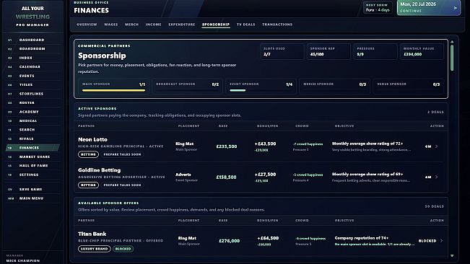
Task: Open the Income tab
Action: click(154, 25)
